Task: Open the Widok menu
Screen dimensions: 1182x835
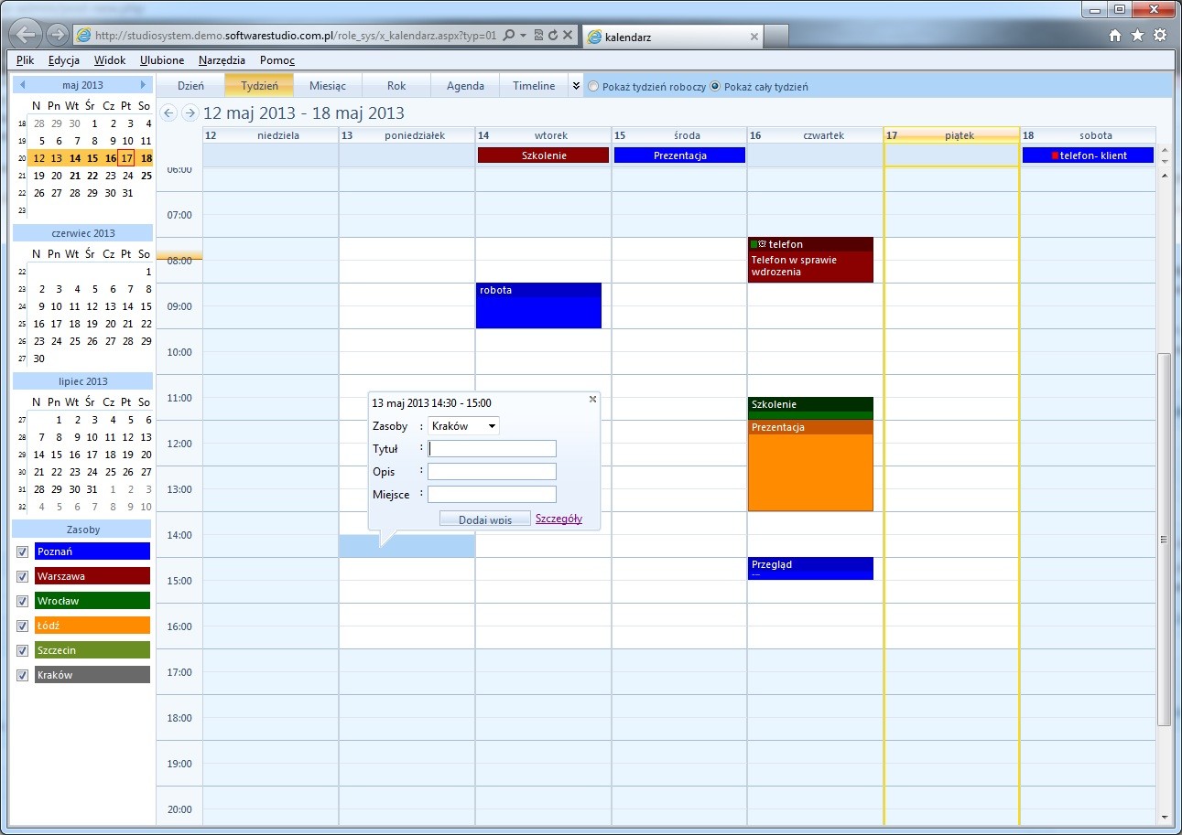Action: pos(111,60)
